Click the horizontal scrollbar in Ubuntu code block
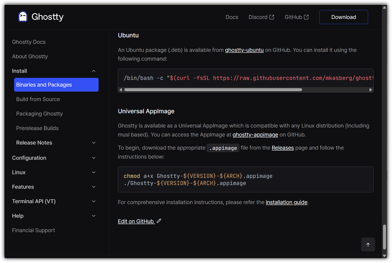The image size is (392, 263). tap(213, 90)
